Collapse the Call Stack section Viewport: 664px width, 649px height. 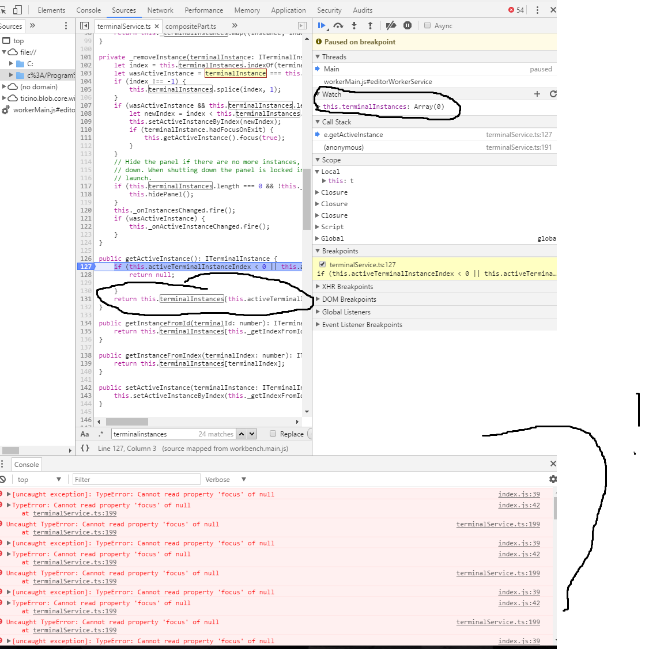click(x=318, y=122)
